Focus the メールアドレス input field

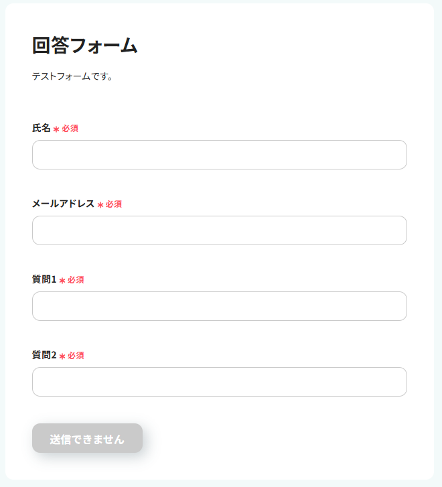220,230
